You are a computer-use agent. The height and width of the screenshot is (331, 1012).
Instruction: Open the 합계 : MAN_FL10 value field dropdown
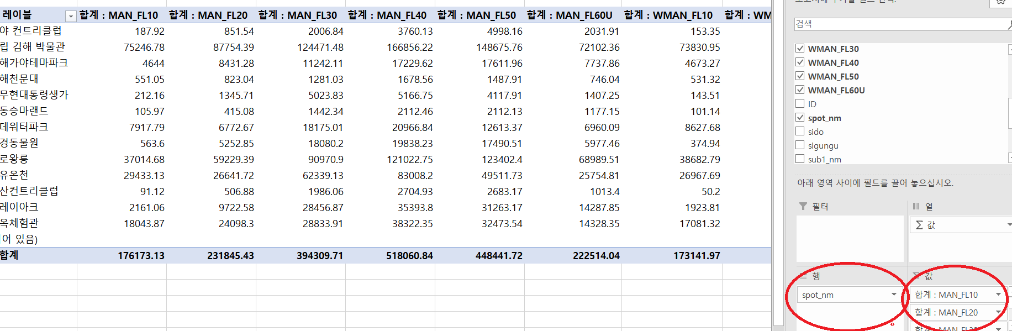pyautogui.click(x=998, y=295)
